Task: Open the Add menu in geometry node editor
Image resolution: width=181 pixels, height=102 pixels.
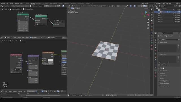Action: click(x=22, y=6)
